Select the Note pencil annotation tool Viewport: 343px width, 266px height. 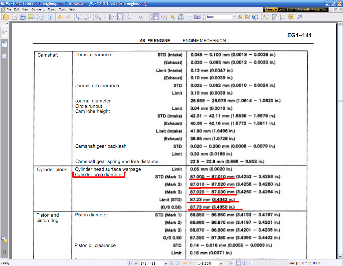275,17
